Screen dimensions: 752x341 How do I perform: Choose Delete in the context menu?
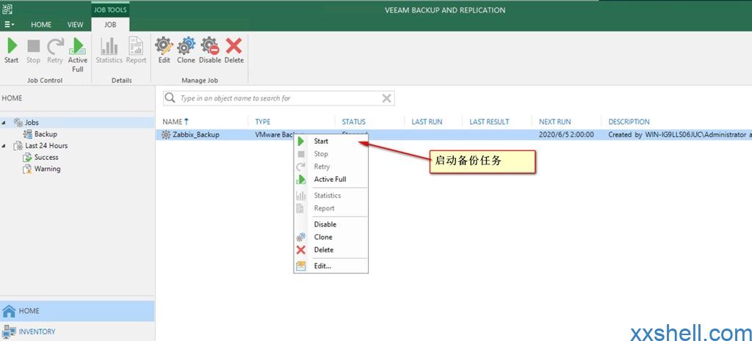tap(331, 250)
